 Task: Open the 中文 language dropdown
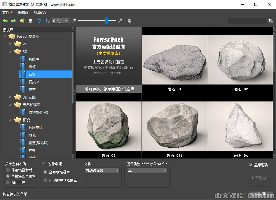click(x=60, y=21)
